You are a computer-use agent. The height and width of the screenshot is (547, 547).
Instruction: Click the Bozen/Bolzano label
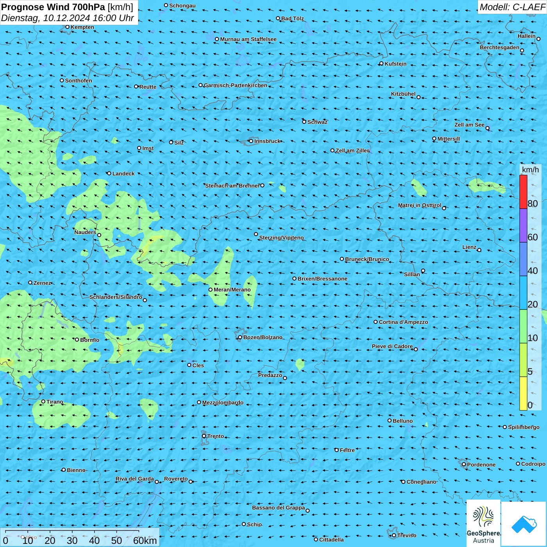[x=263, y=337]
